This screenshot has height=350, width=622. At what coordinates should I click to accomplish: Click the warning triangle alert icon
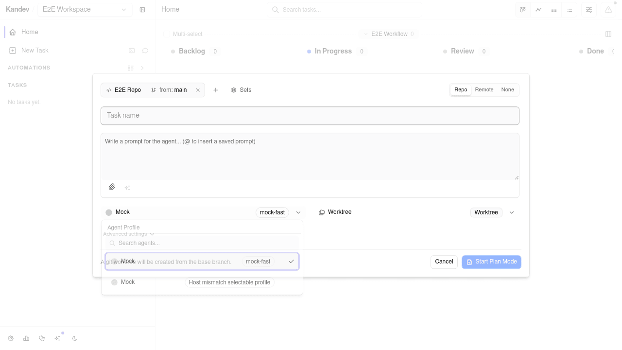[x=608, y=10]
